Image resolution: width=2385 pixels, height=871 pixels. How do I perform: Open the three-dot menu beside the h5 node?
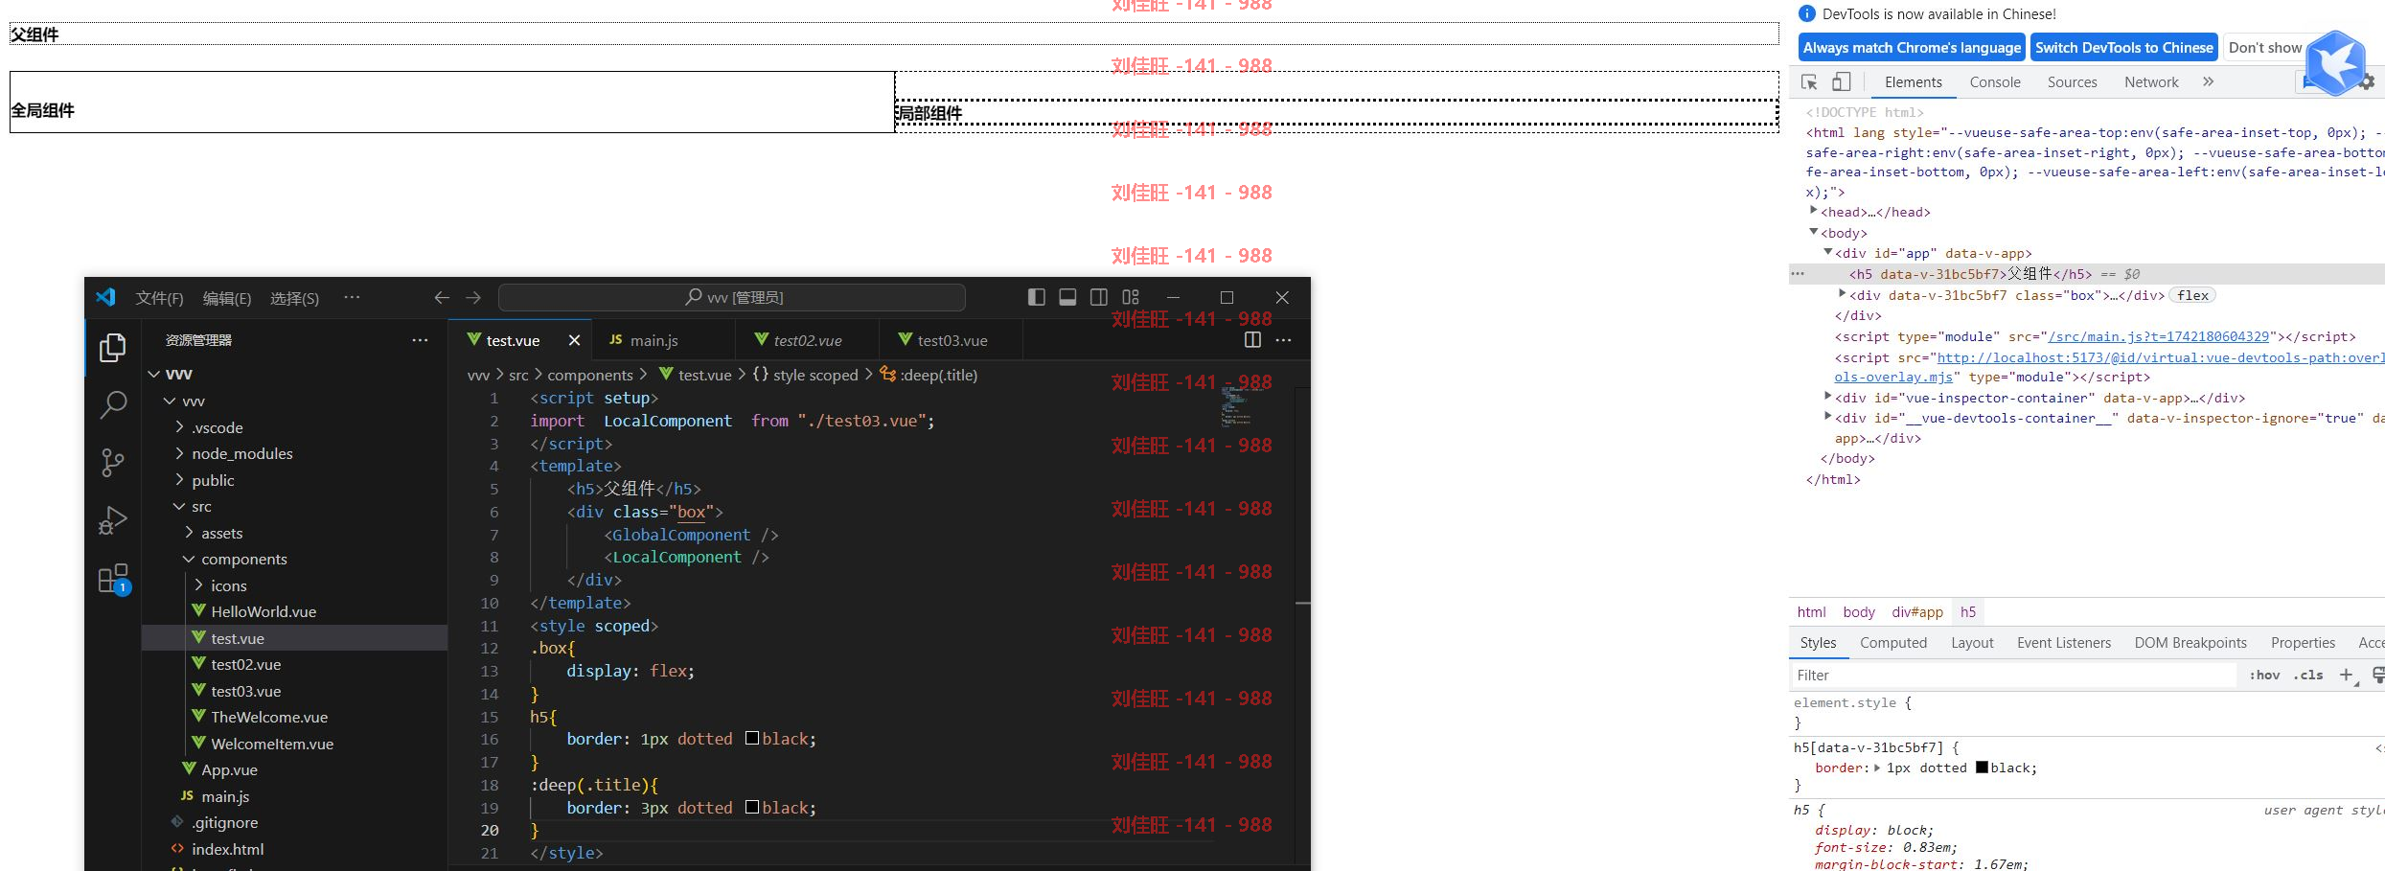pyautogui.click(x=1798, y=274)
